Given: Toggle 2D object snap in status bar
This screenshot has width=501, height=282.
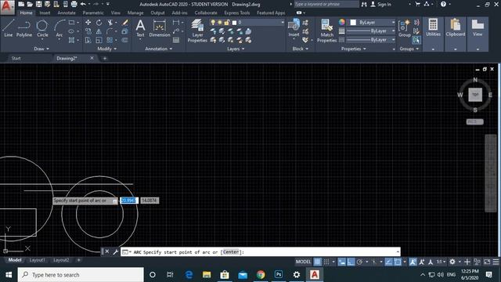Looking at the screenshot, I should [398, 262].
